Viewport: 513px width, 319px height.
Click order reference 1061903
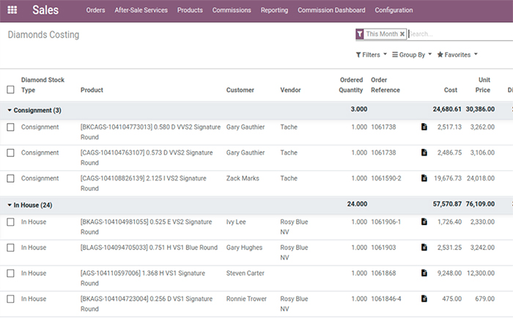(383, 247)
